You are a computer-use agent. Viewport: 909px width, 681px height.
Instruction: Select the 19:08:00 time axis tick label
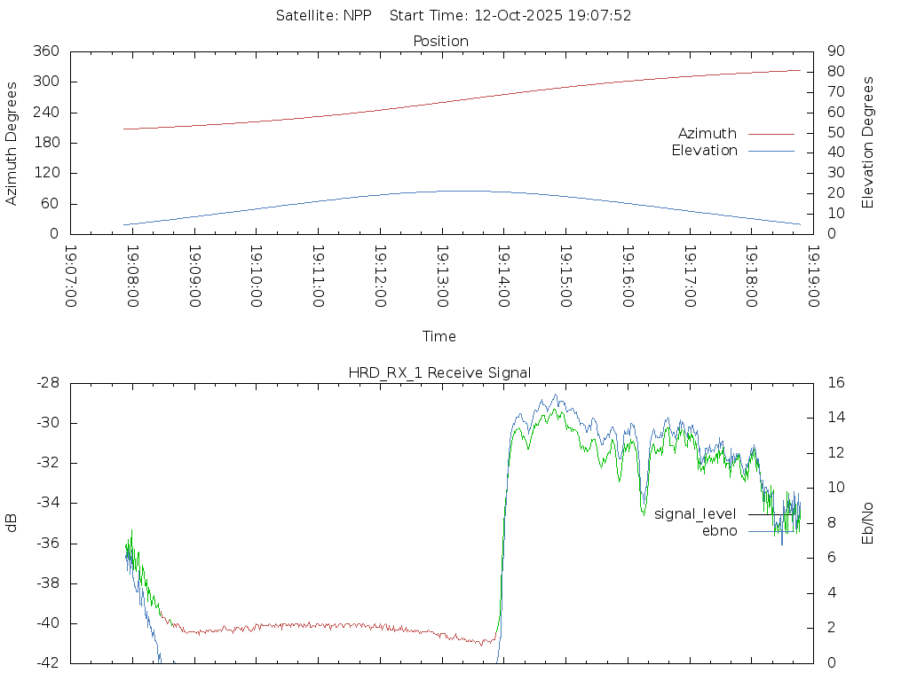(x=133, y=276)
